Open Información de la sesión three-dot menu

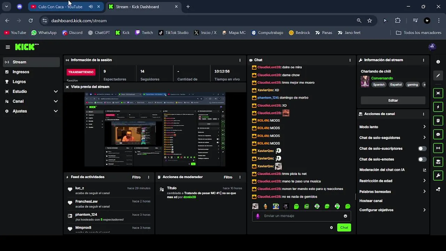point(240,60)
